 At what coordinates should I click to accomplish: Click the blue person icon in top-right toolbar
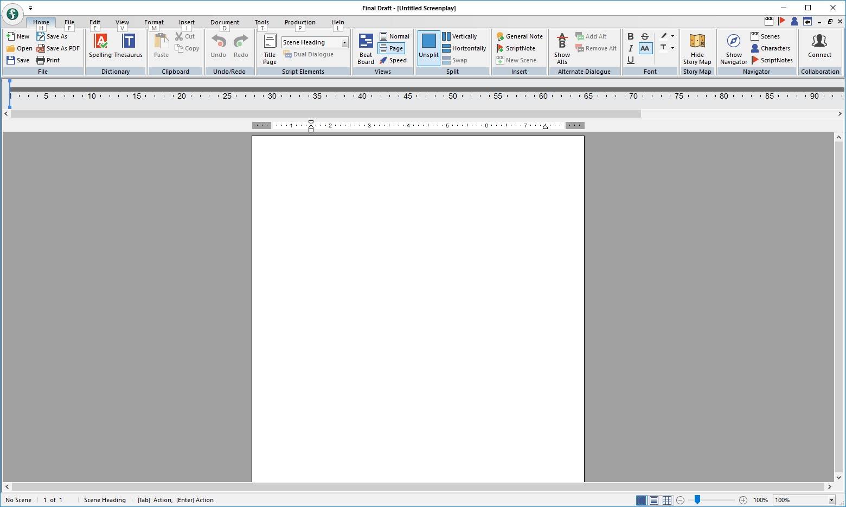[794, 21]
